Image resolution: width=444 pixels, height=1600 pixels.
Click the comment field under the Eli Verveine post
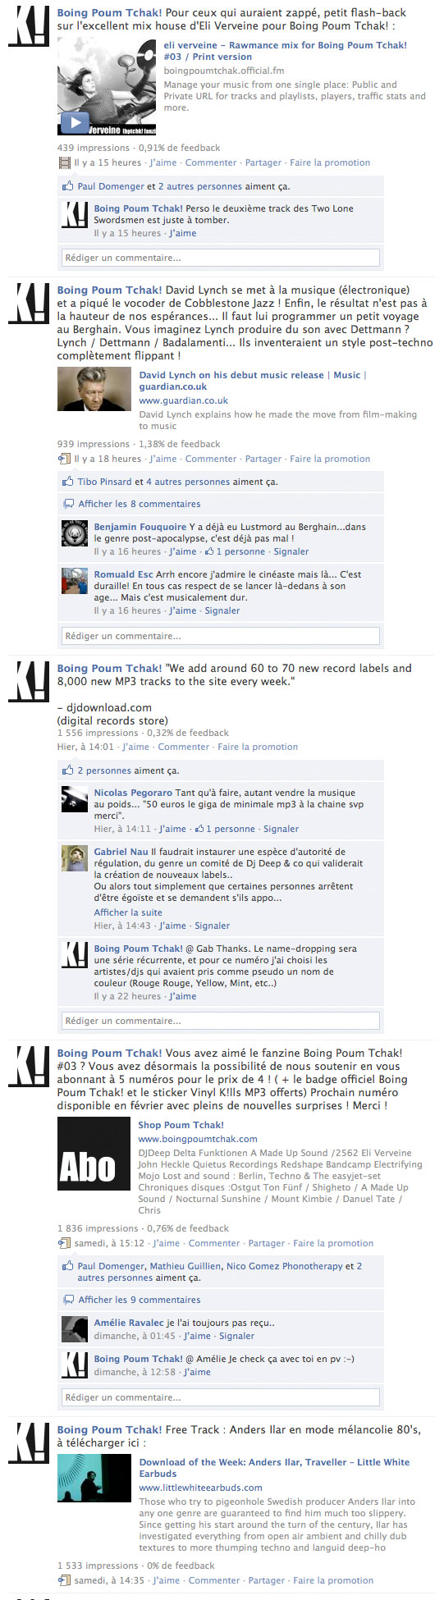coord(221,258)
